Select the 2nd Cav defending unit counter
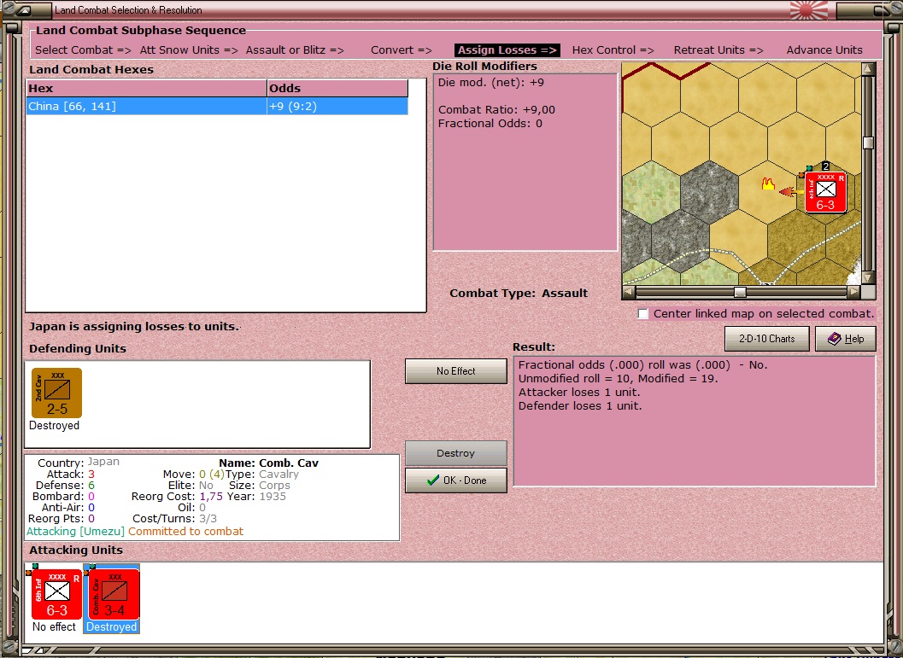Viewport: 903px width, 658px height. coord(56,393)
